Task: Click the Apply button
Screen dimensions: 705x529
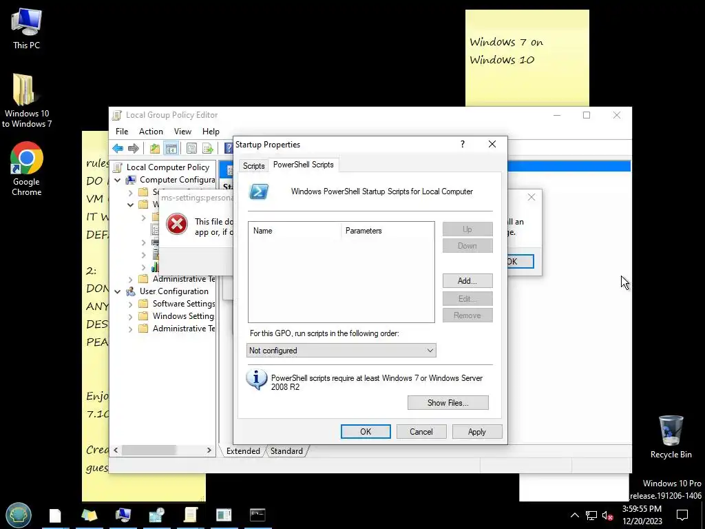Action: (476, 431)
